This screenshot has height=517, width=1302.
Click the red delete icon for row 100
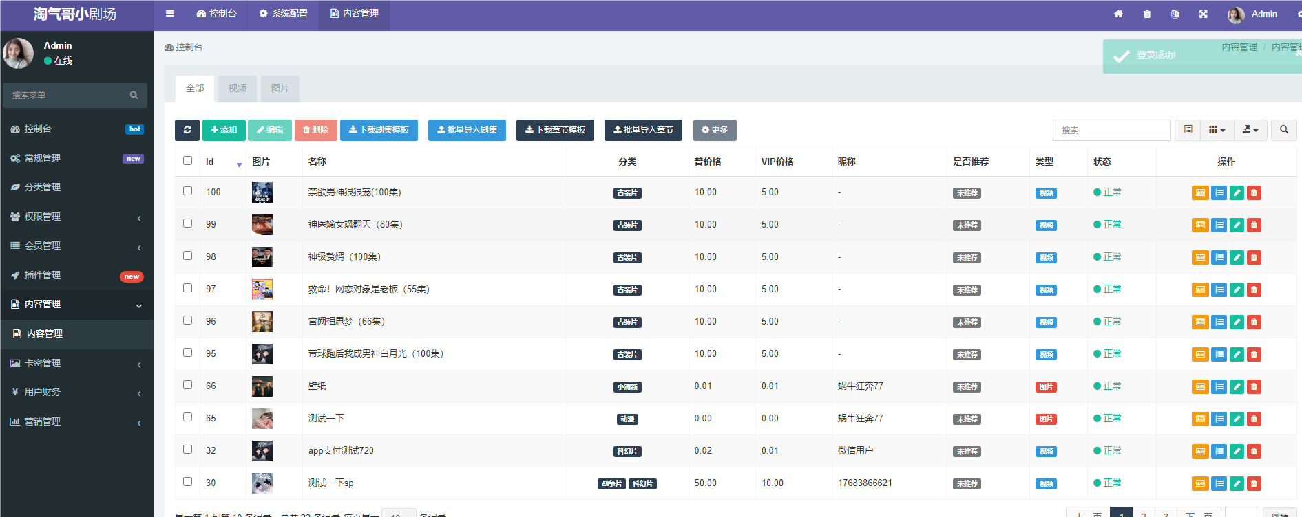point(1254,193)
